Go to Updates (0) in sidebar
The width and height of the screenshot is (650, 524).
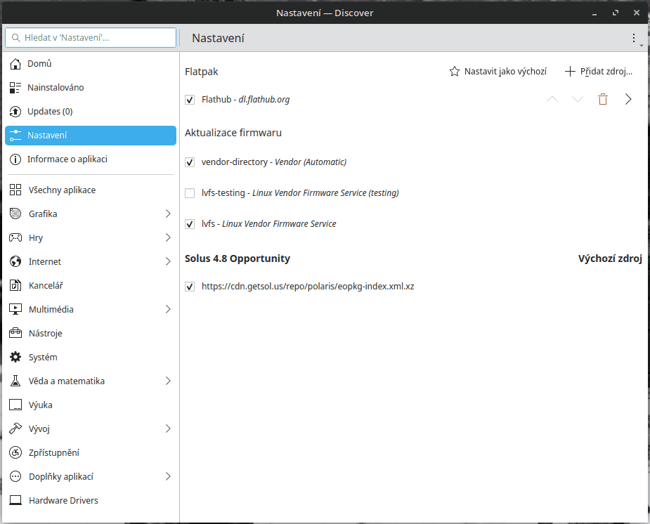click(50, 112)
